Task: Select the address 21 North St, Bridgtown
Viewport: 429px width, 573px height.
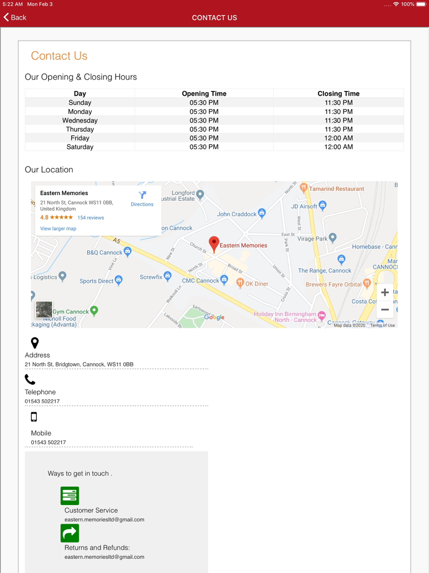Action: click(79, 364)
